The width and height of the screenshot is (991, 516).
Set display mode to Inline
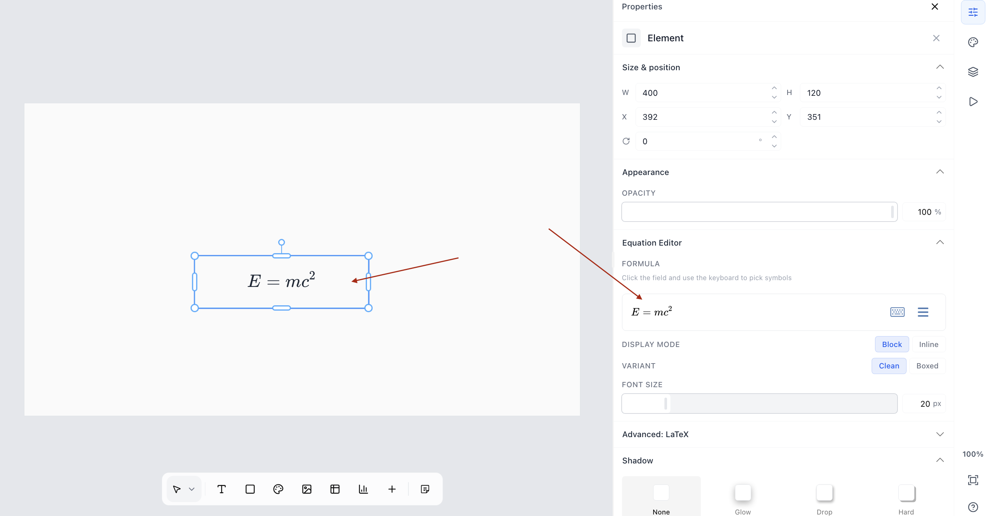click(x=928, y=344)
